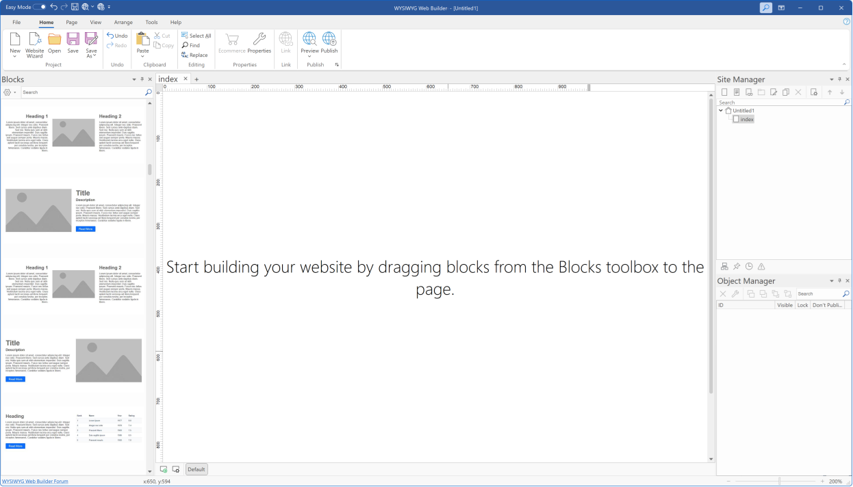Toggle Easy Mode switch
This screenshot has height=487, width=853.
coord(40,7)
